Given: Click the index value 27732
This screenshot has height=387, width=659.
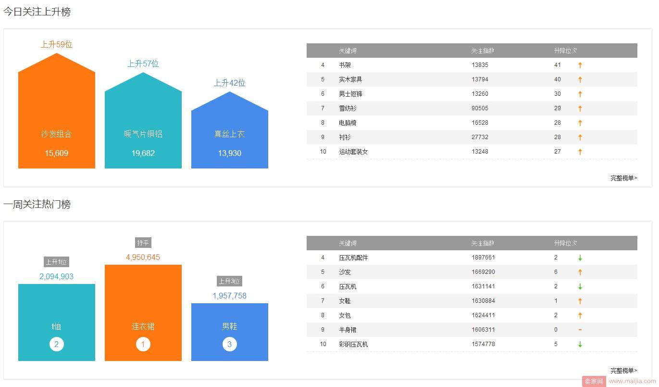Looking at the screenshot, I should 480,137.
